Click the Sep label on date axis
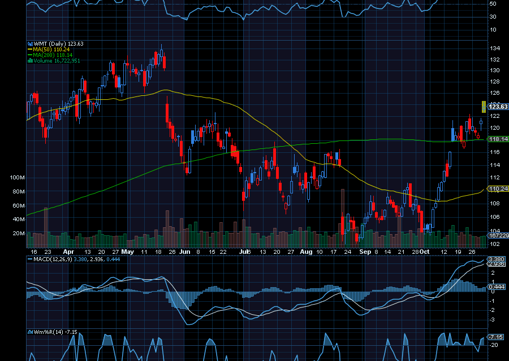509x361 pixels. click(365, 252)
